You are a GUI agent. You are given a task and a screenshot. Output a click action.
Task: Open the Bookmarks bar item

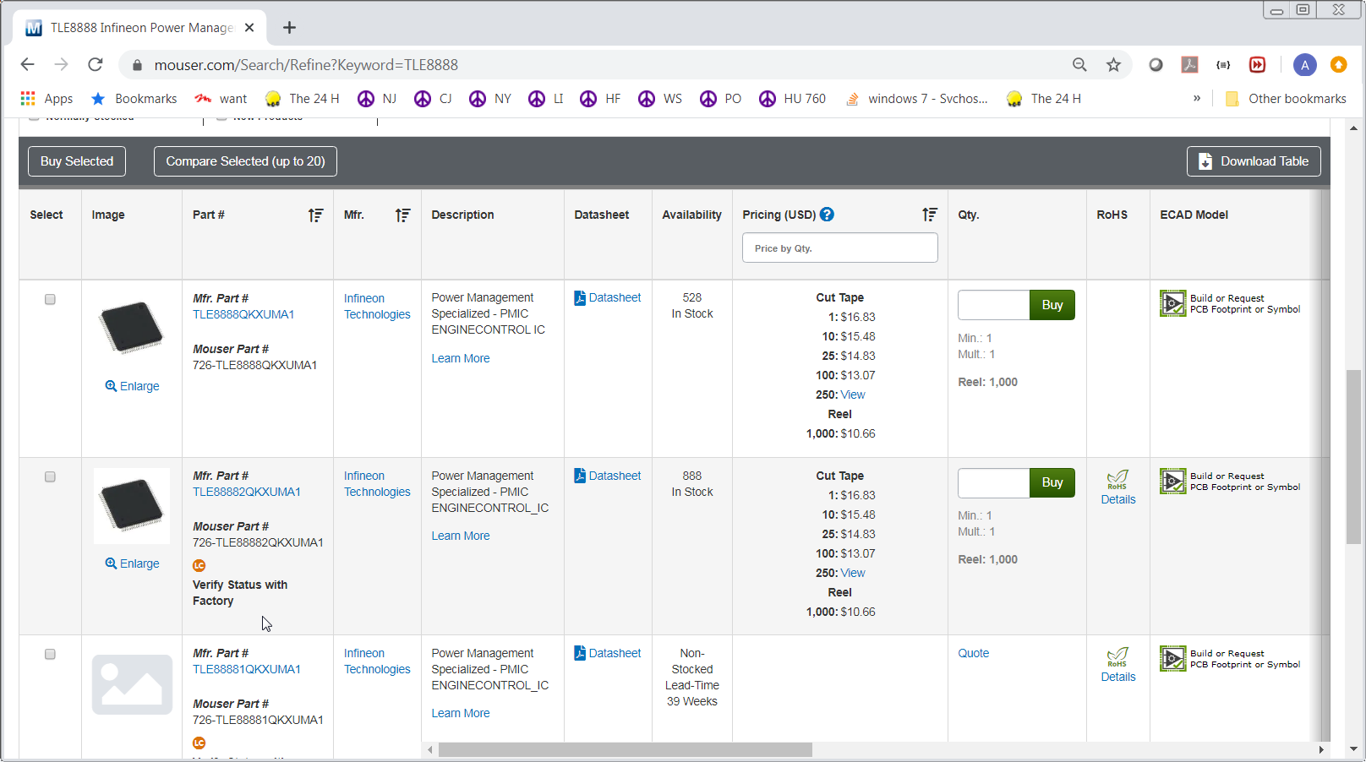[x=134, y=99]
